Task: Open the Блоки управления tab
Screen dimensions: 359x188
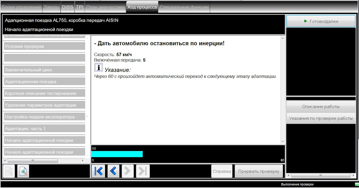Action: pyautogui.click(x=21, y=7)
